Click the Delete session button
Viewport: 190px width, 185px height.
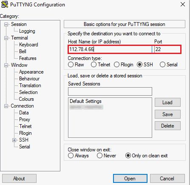pyautogui.click(x=167, y=126)
